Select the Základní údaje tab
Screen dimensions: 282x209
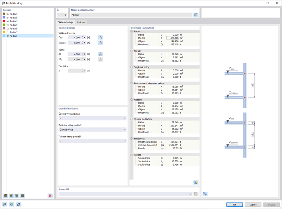tap(65, 22)
